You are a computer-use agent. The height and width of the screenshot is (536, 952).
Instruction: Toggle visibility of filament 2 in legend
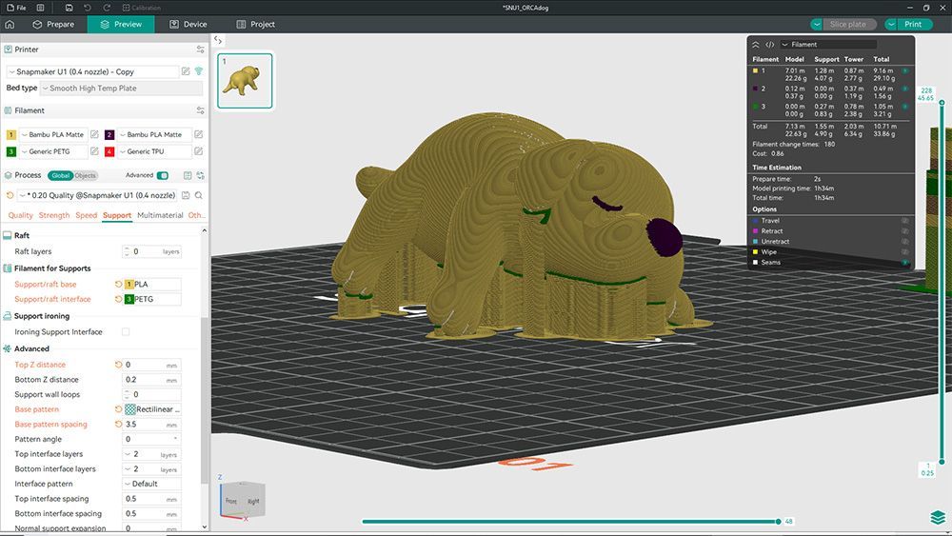pyautogui.click(x=904, y=89)
